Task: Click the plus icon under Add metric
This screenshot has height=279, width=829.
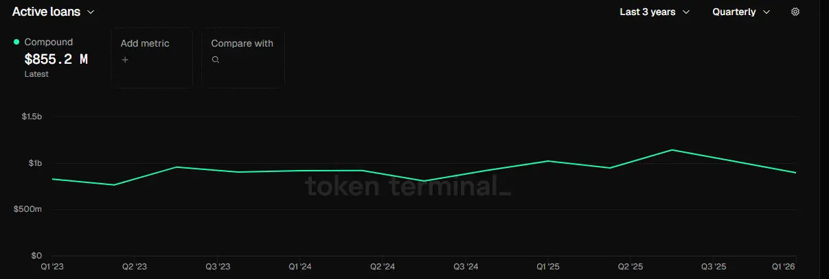Action: pos(125,60)
